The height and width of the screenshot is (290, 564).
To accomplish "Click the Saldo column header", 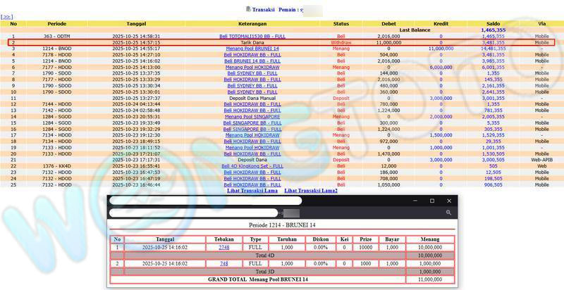I will pos(493,23).
